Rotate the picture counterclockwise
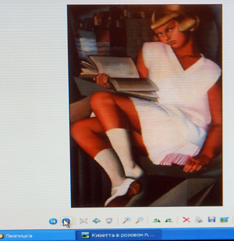The image size is (234, 241). point(169,220)
